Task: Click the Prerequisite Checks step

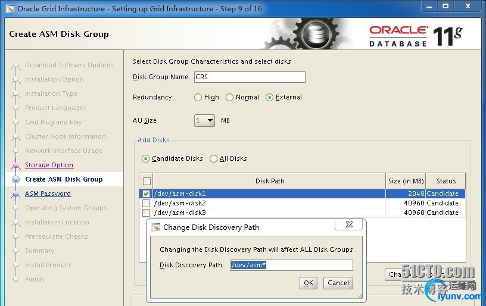Action: (x=57, y=236)
